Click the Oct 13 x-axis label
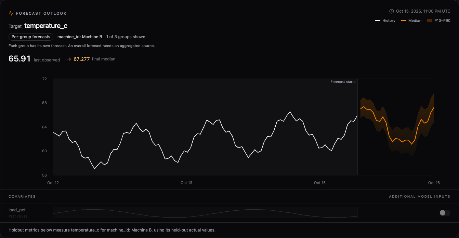The width and height of the screenshot is (459, 238). pyautogui.click(x=186, y=183)
